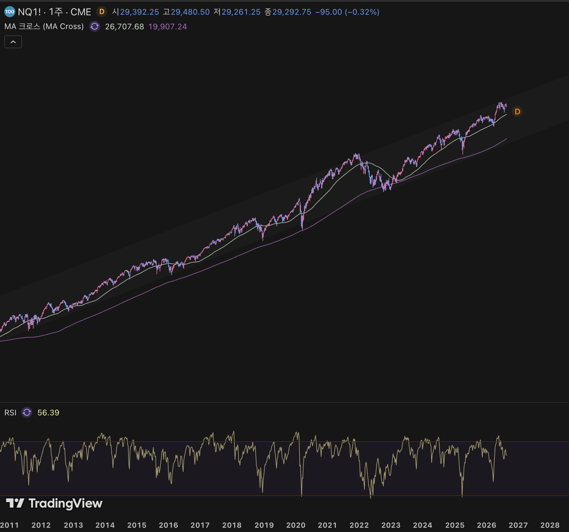Click the 2025 label on the time axis
Viewport: 569px width, 532px height.
tap(455, 525)
